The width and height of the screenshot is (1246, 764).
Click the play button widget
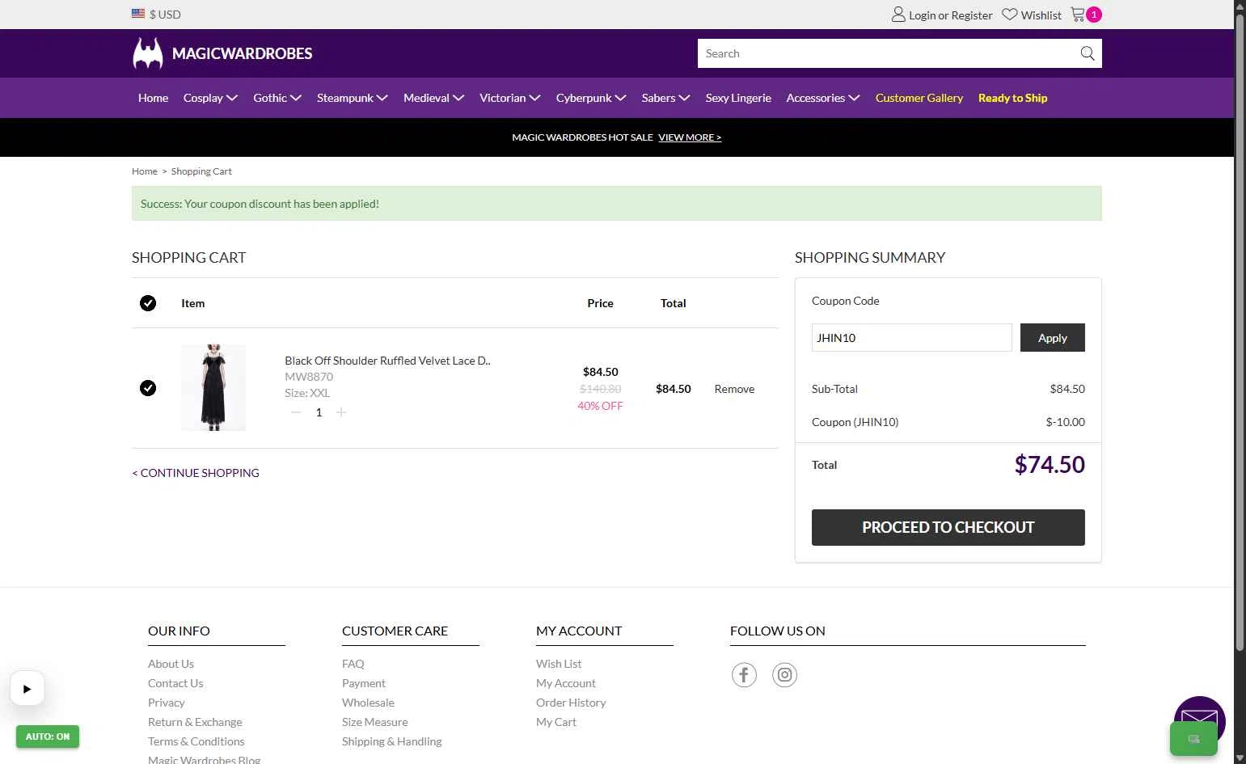click(x=27, y=689)
